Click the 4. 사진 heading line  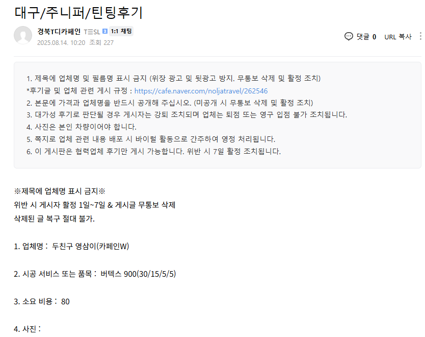tap(28, 329)
